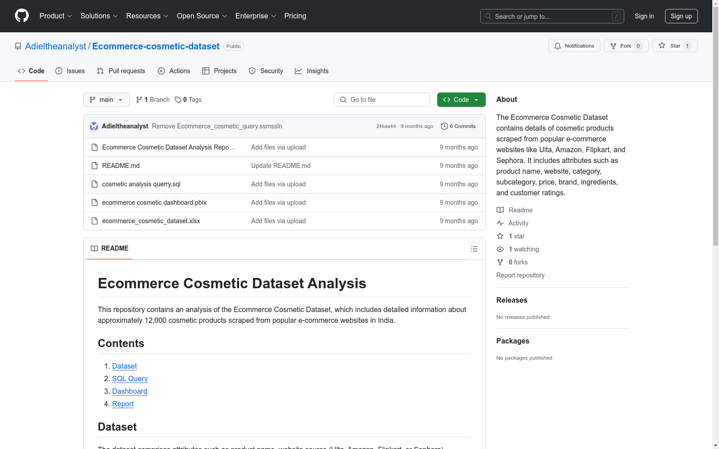719x449 pixels.
Task: Click the Search or jump to field
Action: pyautogui.click(x=552, y=16)
